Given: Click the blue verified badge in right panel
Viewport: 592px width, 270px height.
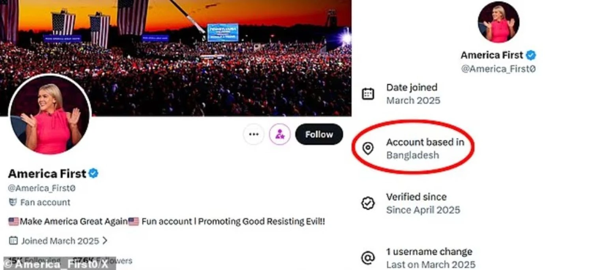Looking at the screenshot, I should (x=531, y=55).
